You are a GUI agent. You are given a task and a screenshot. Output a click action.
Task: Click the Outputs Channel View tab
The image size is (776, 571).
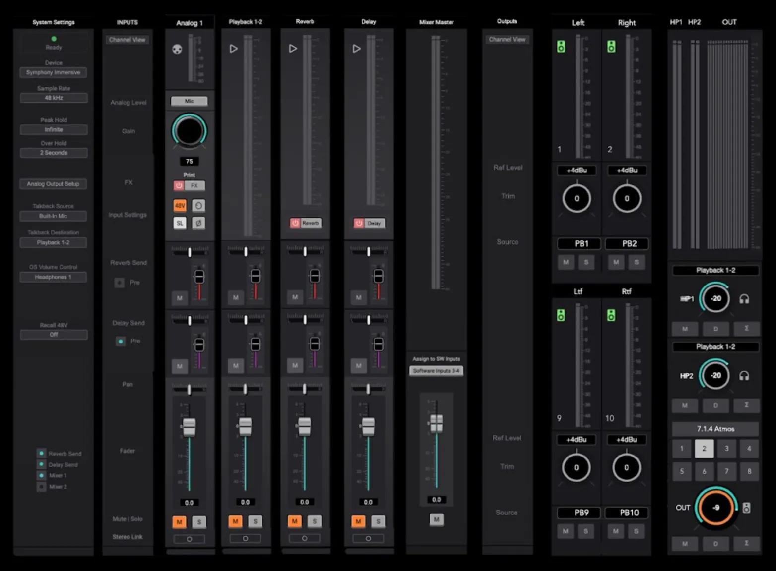point(507,39)
